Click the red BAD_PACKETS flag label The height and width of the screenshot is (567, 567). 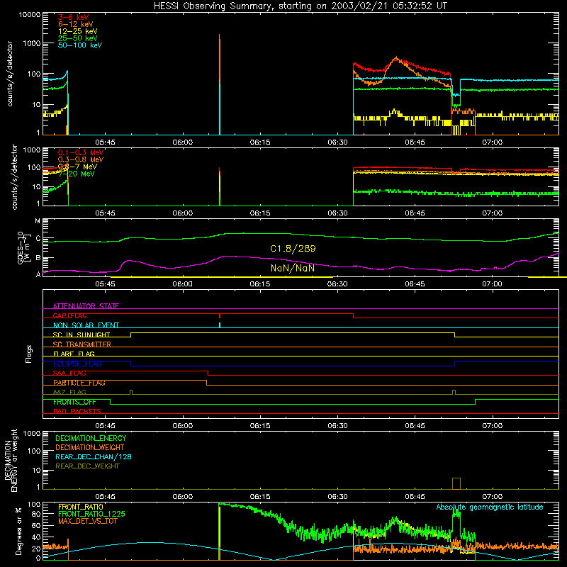pos(77,411)
